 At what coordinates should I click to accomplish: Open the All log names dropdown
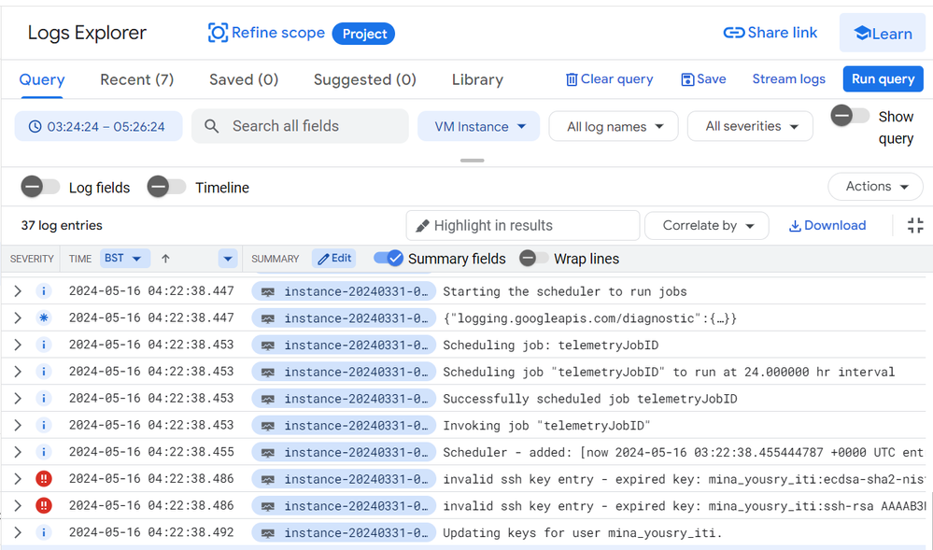point(614,126)
